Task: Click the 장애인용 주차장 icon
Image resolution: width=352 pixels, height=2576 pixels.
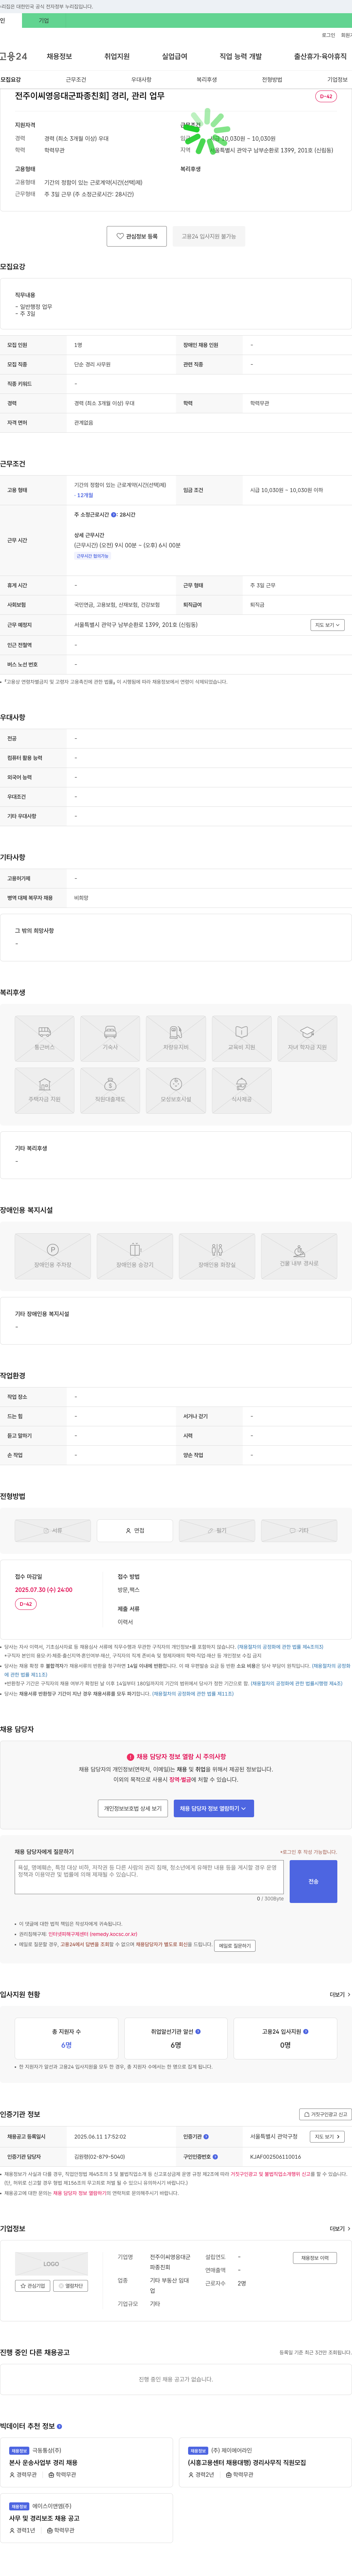Action: pyautogui.click(x=53, y=1256)
